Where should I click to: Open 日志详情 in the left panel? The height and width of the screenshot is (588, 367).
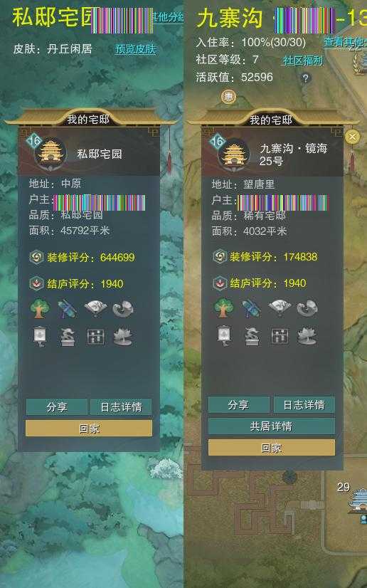pyautogui.click(x=121, y=407)
